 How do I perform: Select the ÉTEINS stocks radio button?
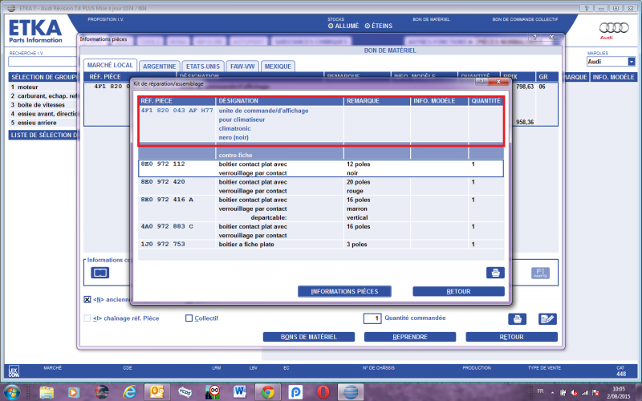coord(368,26)
